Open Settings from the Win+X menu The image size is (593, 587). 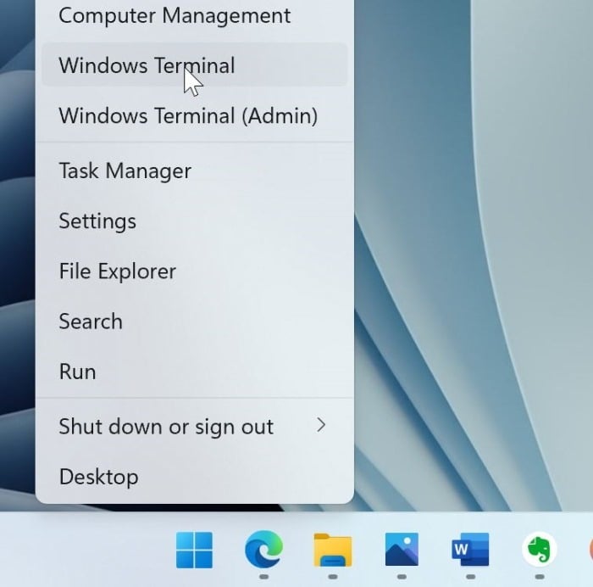[x=194, y=221]
